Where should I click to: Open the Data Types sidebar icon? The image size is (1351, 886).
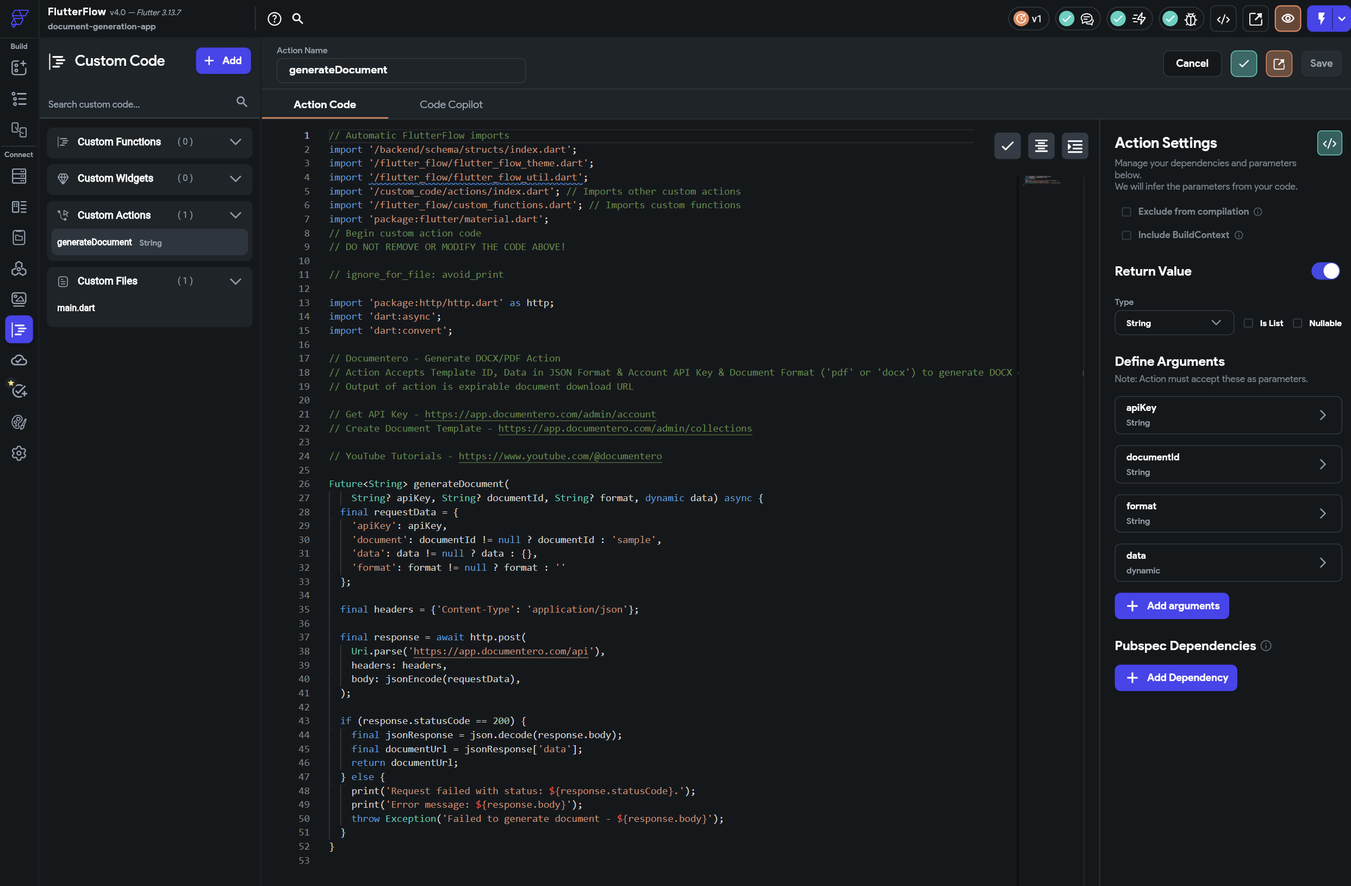(18, 207)
